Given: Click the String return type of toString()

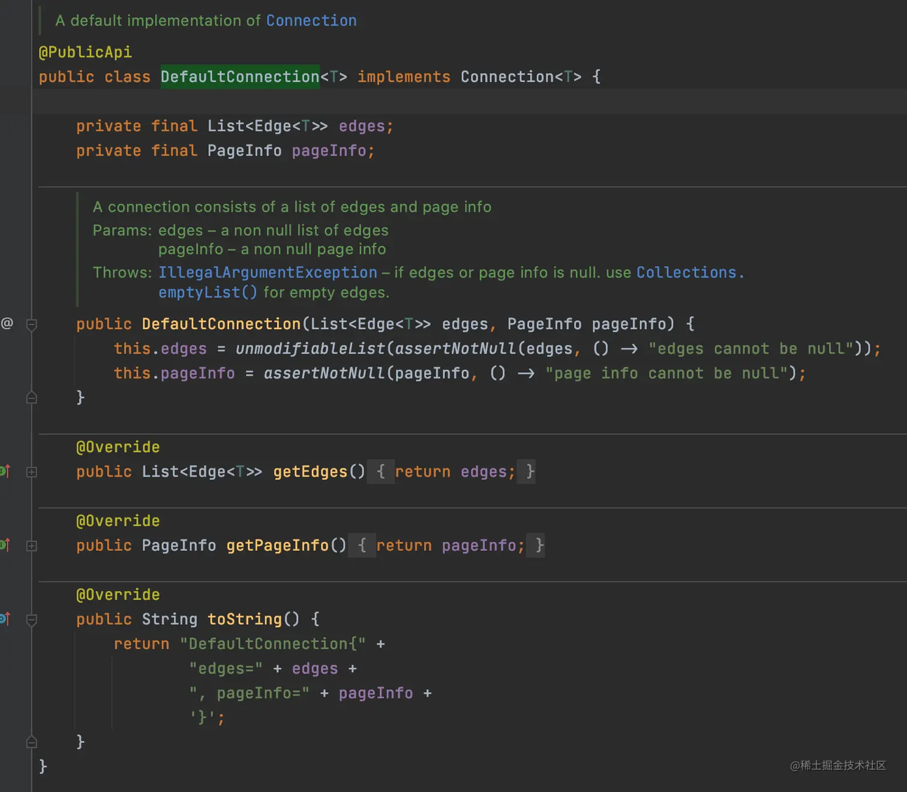Looking at the screenshot, I should [170, 619].
